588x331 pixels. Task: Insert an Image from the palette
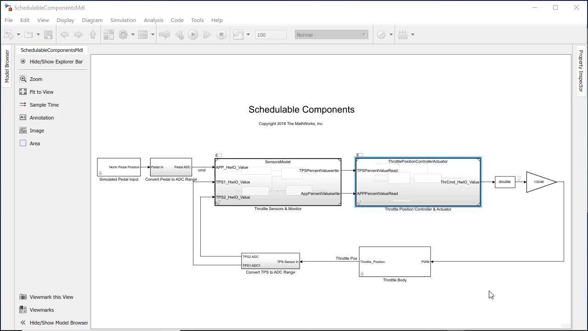(23, 131)
